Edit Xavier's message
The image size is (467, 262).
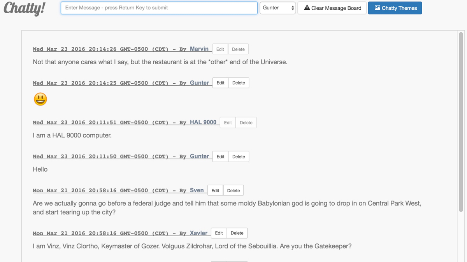219,233
